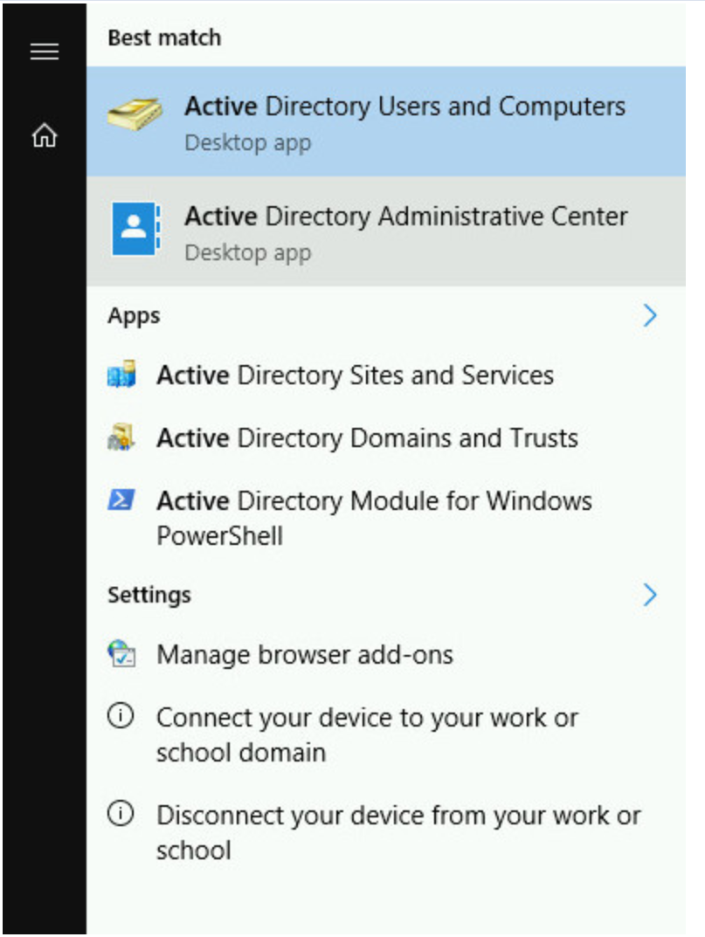Click the Manage browser add-ons icon
Viewport: 705px width, 937px height.
point(121,655)
